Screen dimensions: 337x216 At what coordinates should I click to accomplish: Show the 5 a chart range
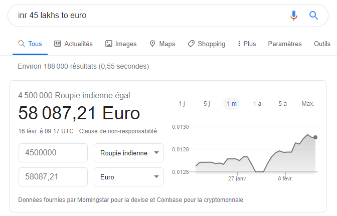tap(282, 104)
